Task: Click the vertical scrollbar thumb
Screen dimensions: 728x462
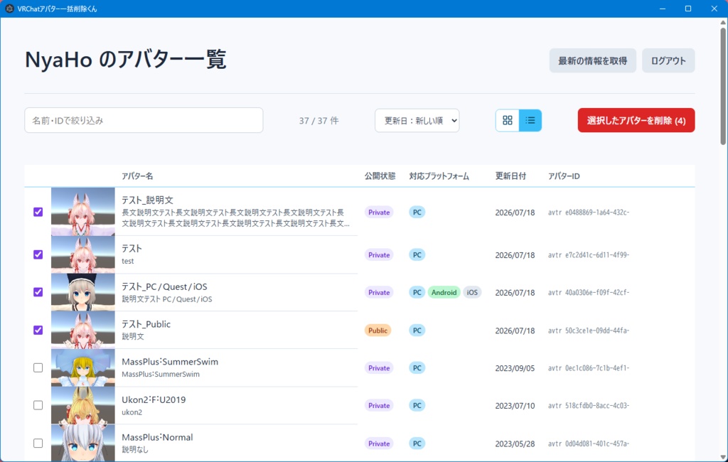Action: (x=723, y=86)
